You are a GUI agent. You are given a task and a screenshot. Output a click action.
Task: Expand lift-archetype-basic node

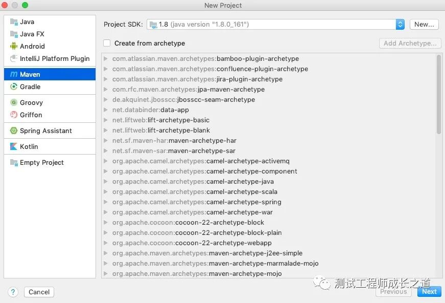pos(106,120)
